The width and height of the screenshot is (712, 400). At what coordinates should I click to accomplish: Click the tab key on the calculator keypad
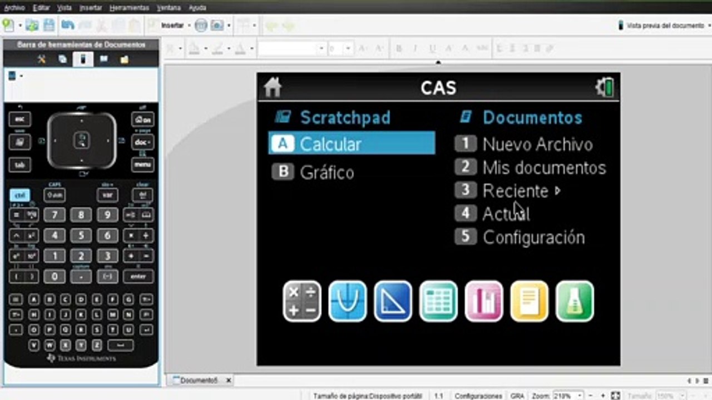(20, 164)
